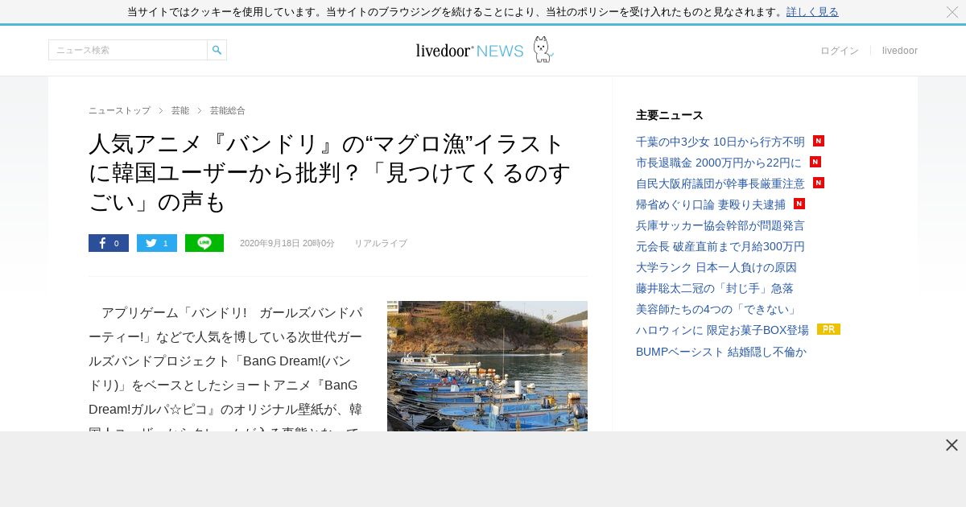Focus the ニュース検索 search field

click(x=128, y=50)
